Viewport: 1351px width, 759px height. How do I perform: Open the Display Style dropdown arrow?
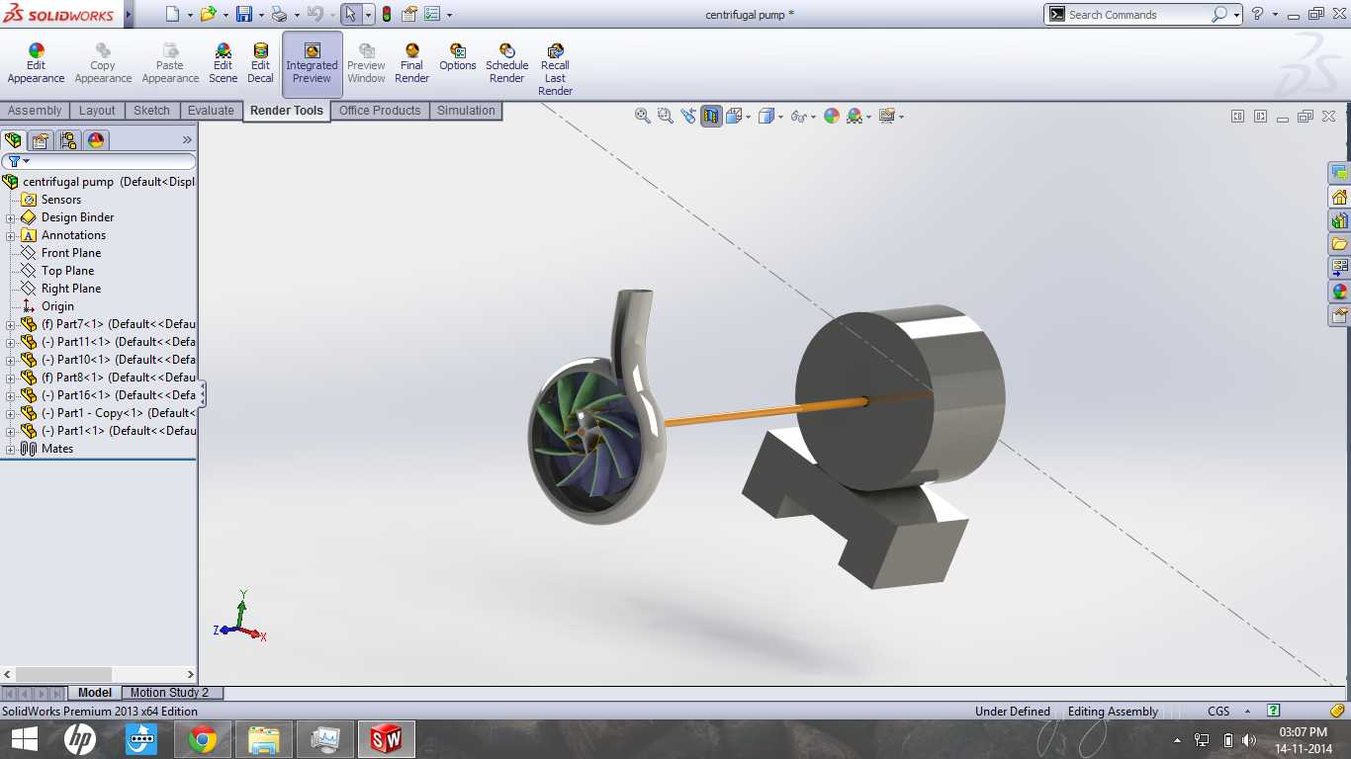point(780,117)
